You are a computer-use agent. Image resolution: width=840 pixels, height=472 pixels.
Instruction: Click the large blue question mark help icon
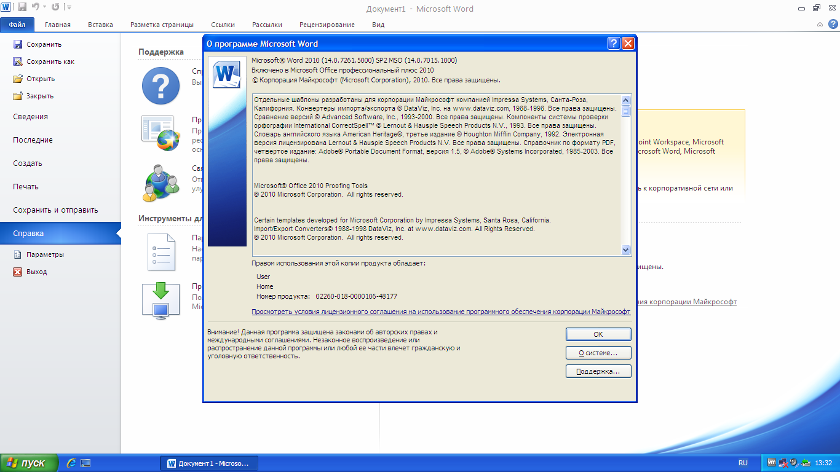coord(160,87)
